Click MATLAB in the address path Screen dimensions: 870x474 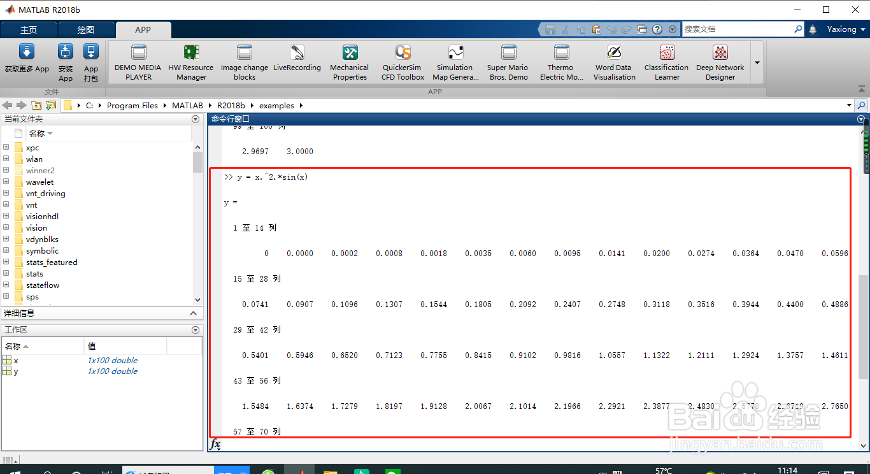[187, 105]
